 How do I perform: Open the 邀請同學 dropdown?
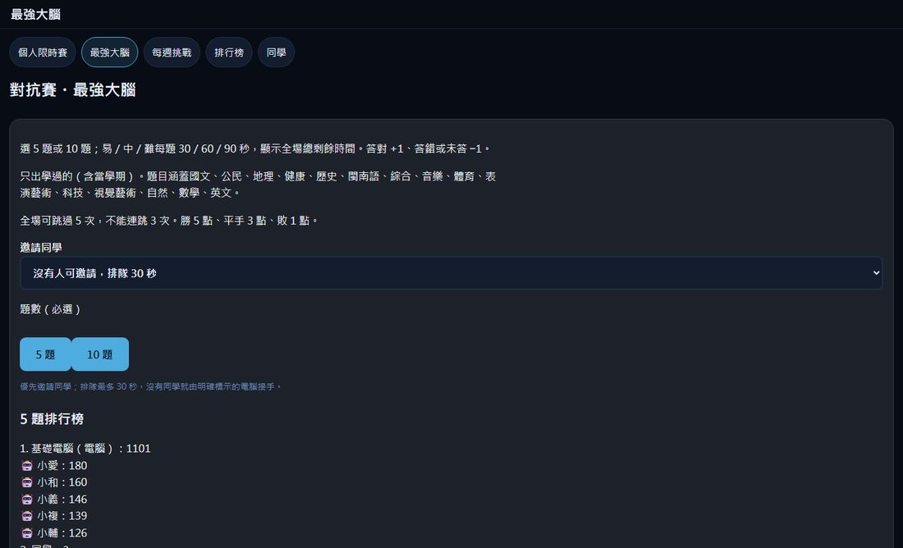point(451,273)
